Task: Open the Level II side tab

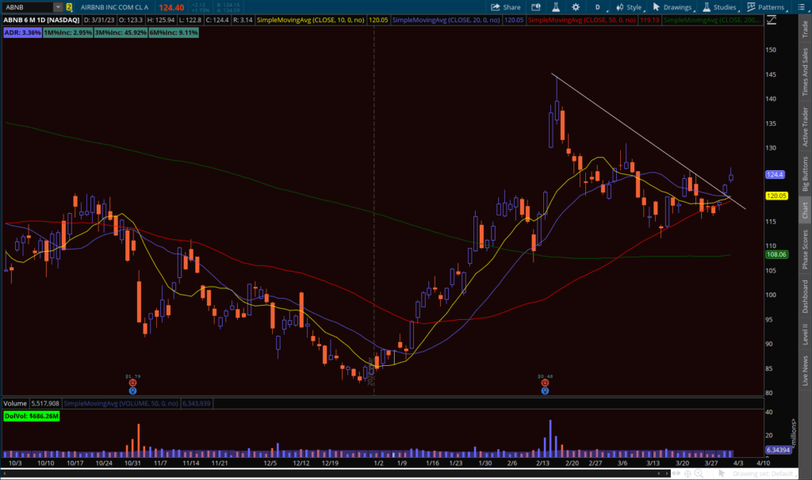Action: coord(806,334)
